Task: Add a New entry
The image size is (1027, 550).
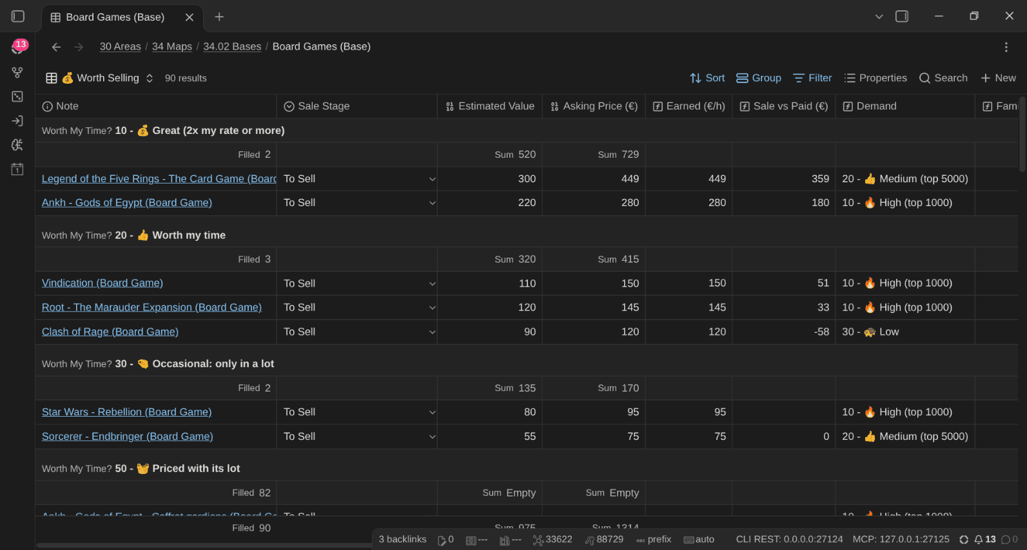Action: click(x=998, y=78)
